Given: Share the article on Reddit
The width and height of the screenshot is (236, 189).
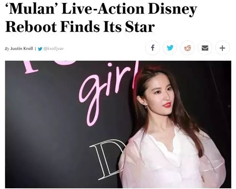Looking at the screenshot, I should pos(188,48).
